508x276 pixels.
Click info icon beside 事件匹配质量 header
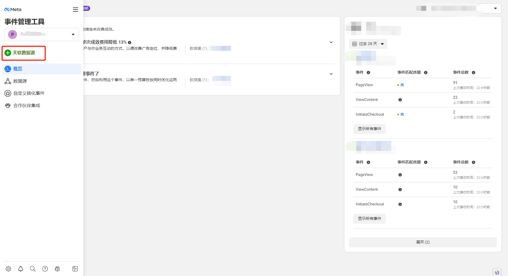click(425, 72)
